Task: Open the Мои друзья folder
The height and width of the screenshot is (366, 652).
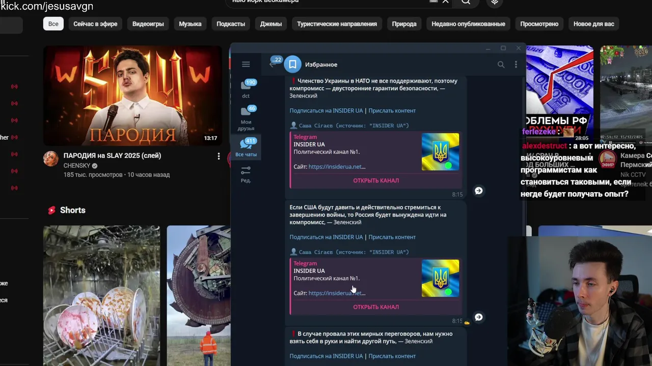Action: (246, 117)
